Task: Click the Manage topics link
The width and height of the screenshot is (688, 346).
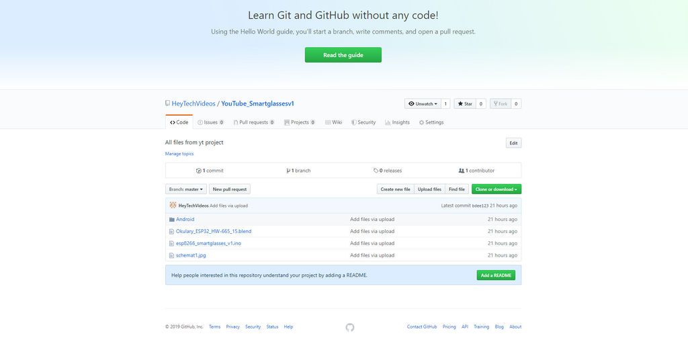Action: (179, 154)
